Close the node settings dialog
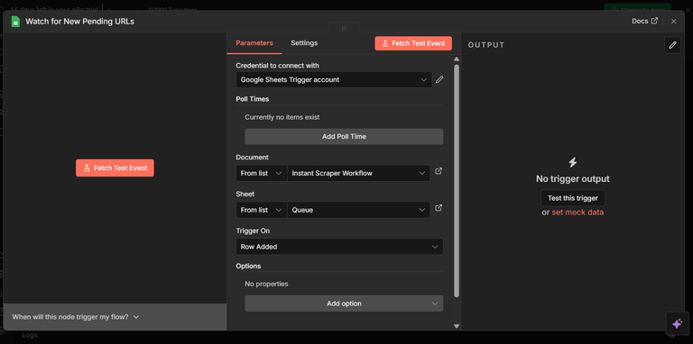The image size is (693, 344). tap(673, 22)
